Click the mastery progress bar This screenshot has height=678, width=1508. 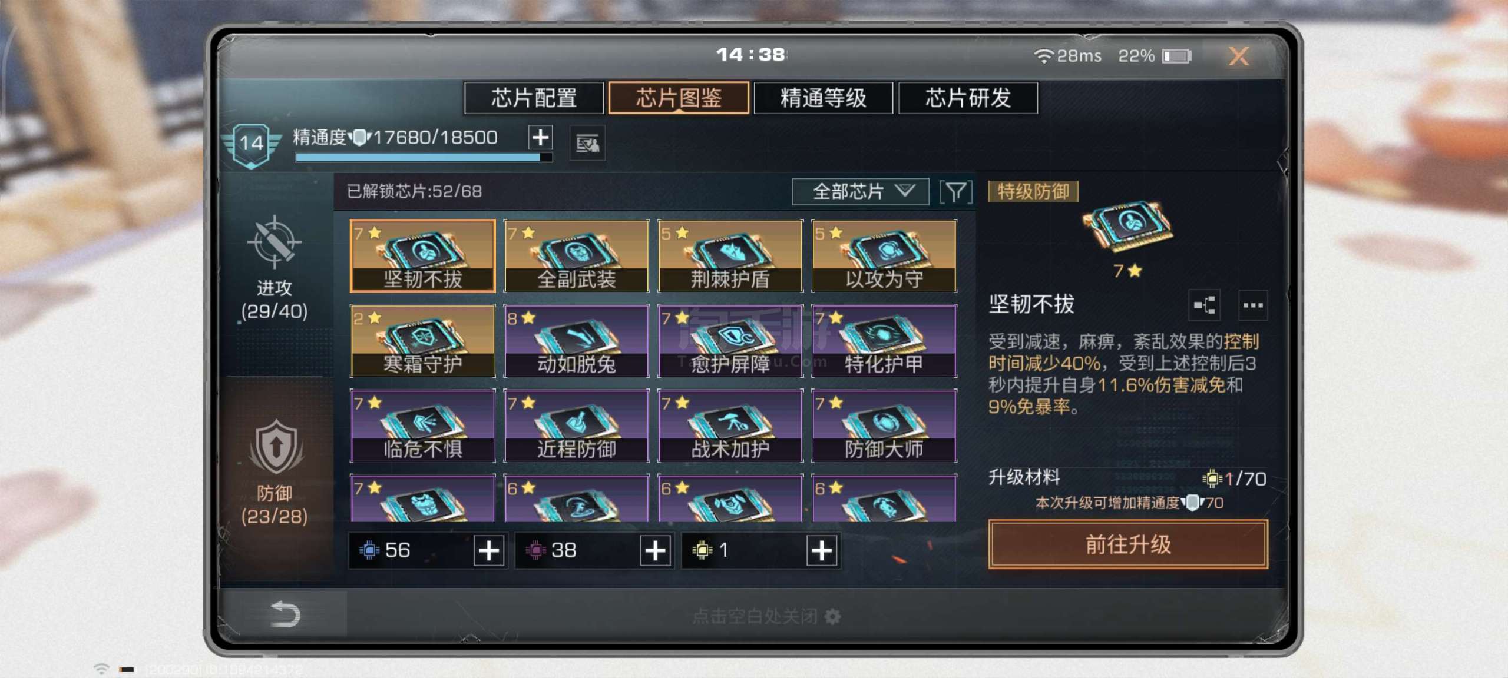(x=424, y=158)
